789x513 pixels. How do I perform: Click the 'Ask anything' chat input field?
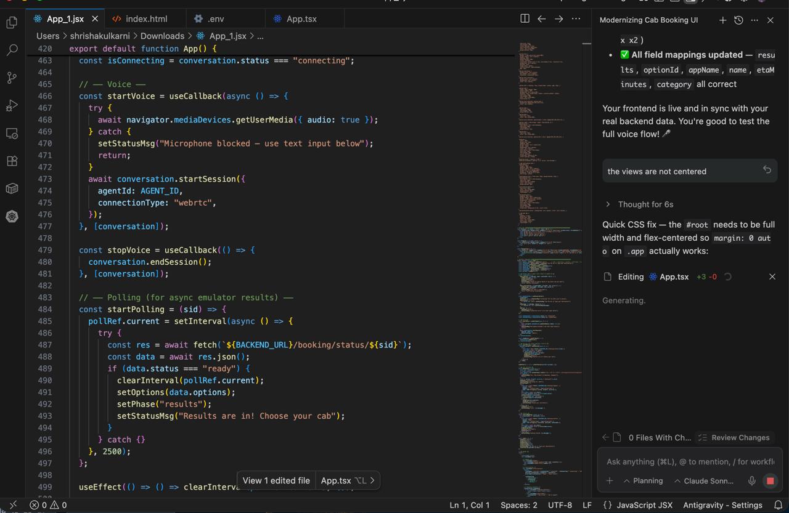coord(689,461)
